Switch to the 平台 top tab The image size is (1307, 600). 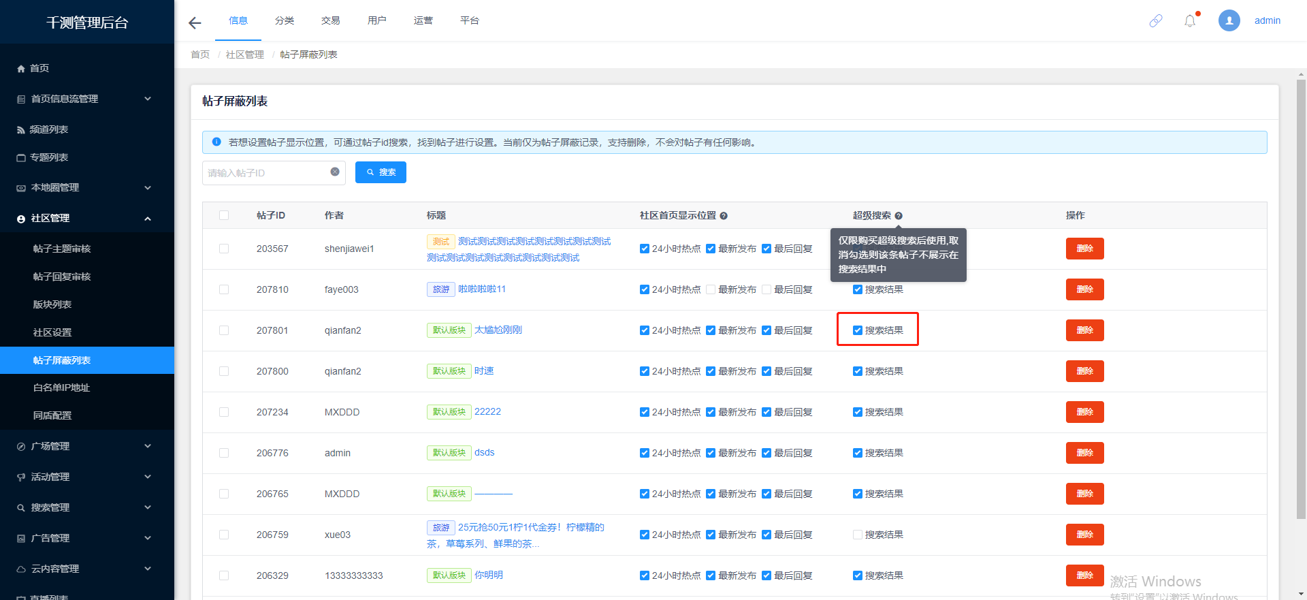(470, 20)
